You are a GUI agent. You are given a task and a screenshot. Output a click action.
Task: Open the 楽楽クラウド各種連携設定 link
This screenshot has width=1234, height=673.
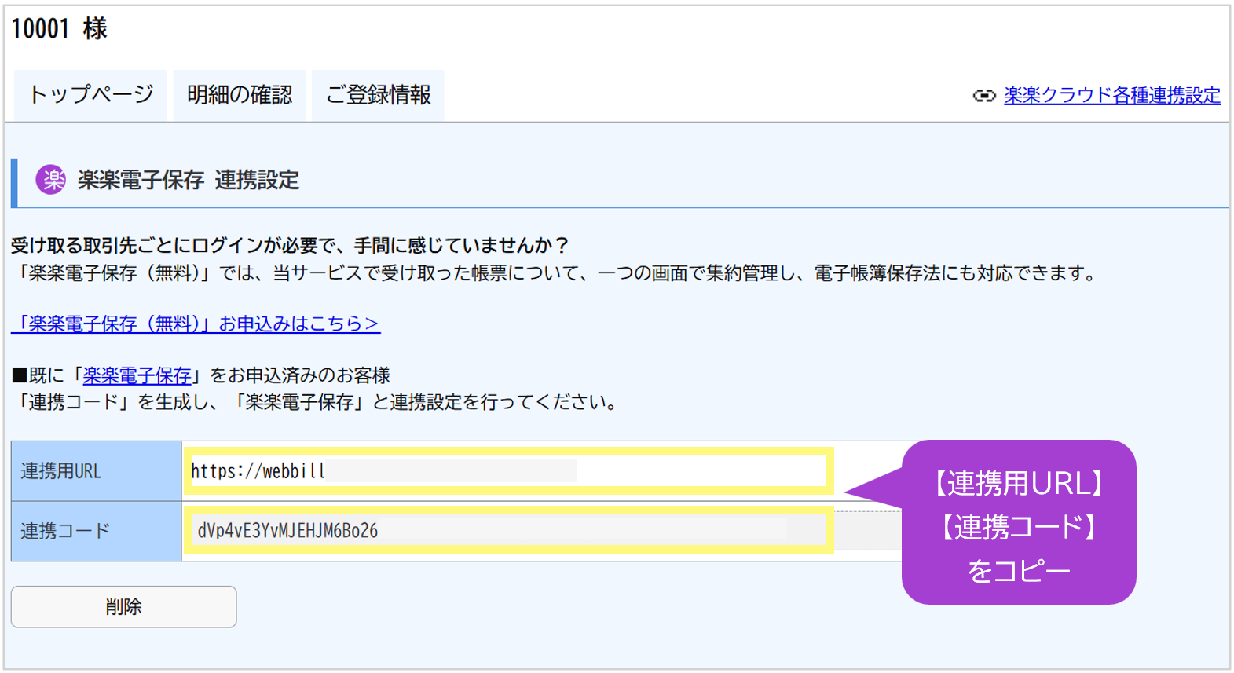1111,96
